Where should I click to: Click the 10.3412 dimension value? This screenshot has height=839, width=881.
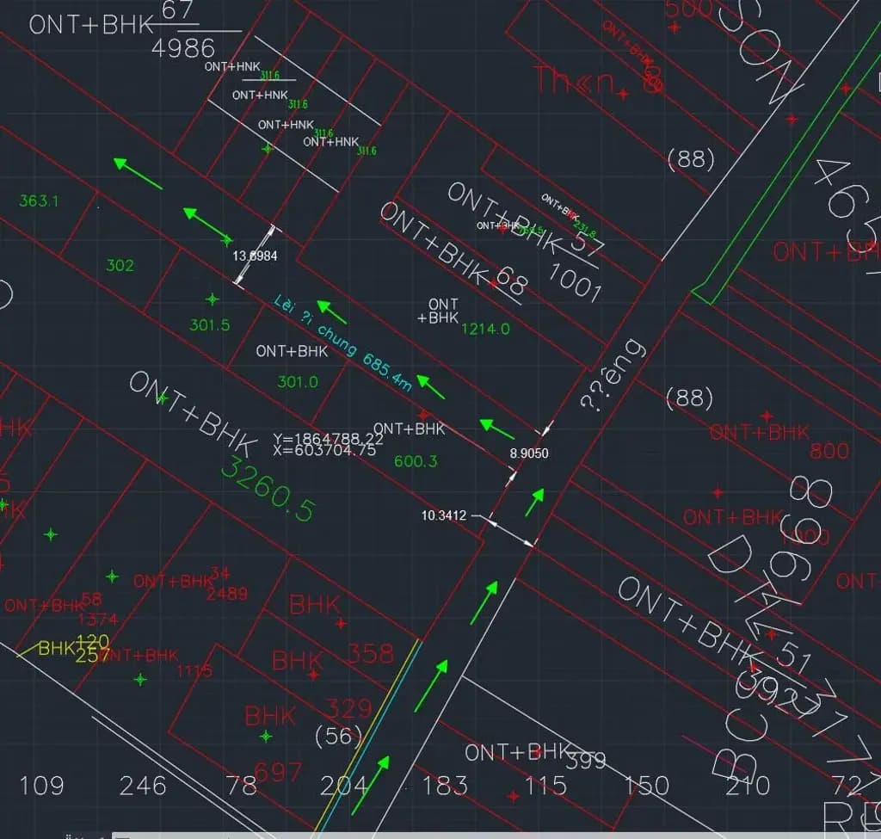443,515
